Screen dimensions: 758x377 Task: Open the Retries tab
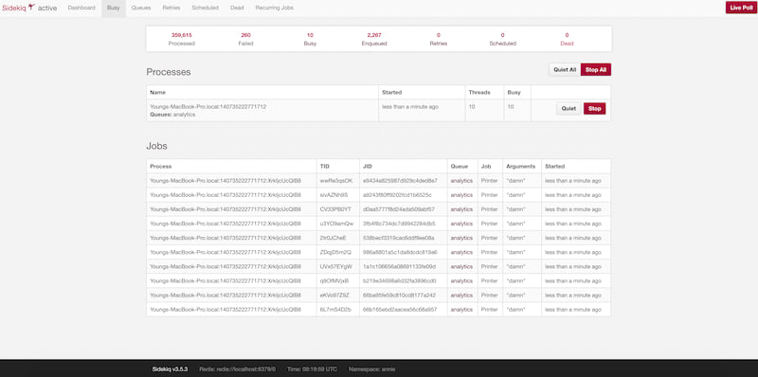pos(171,8)
